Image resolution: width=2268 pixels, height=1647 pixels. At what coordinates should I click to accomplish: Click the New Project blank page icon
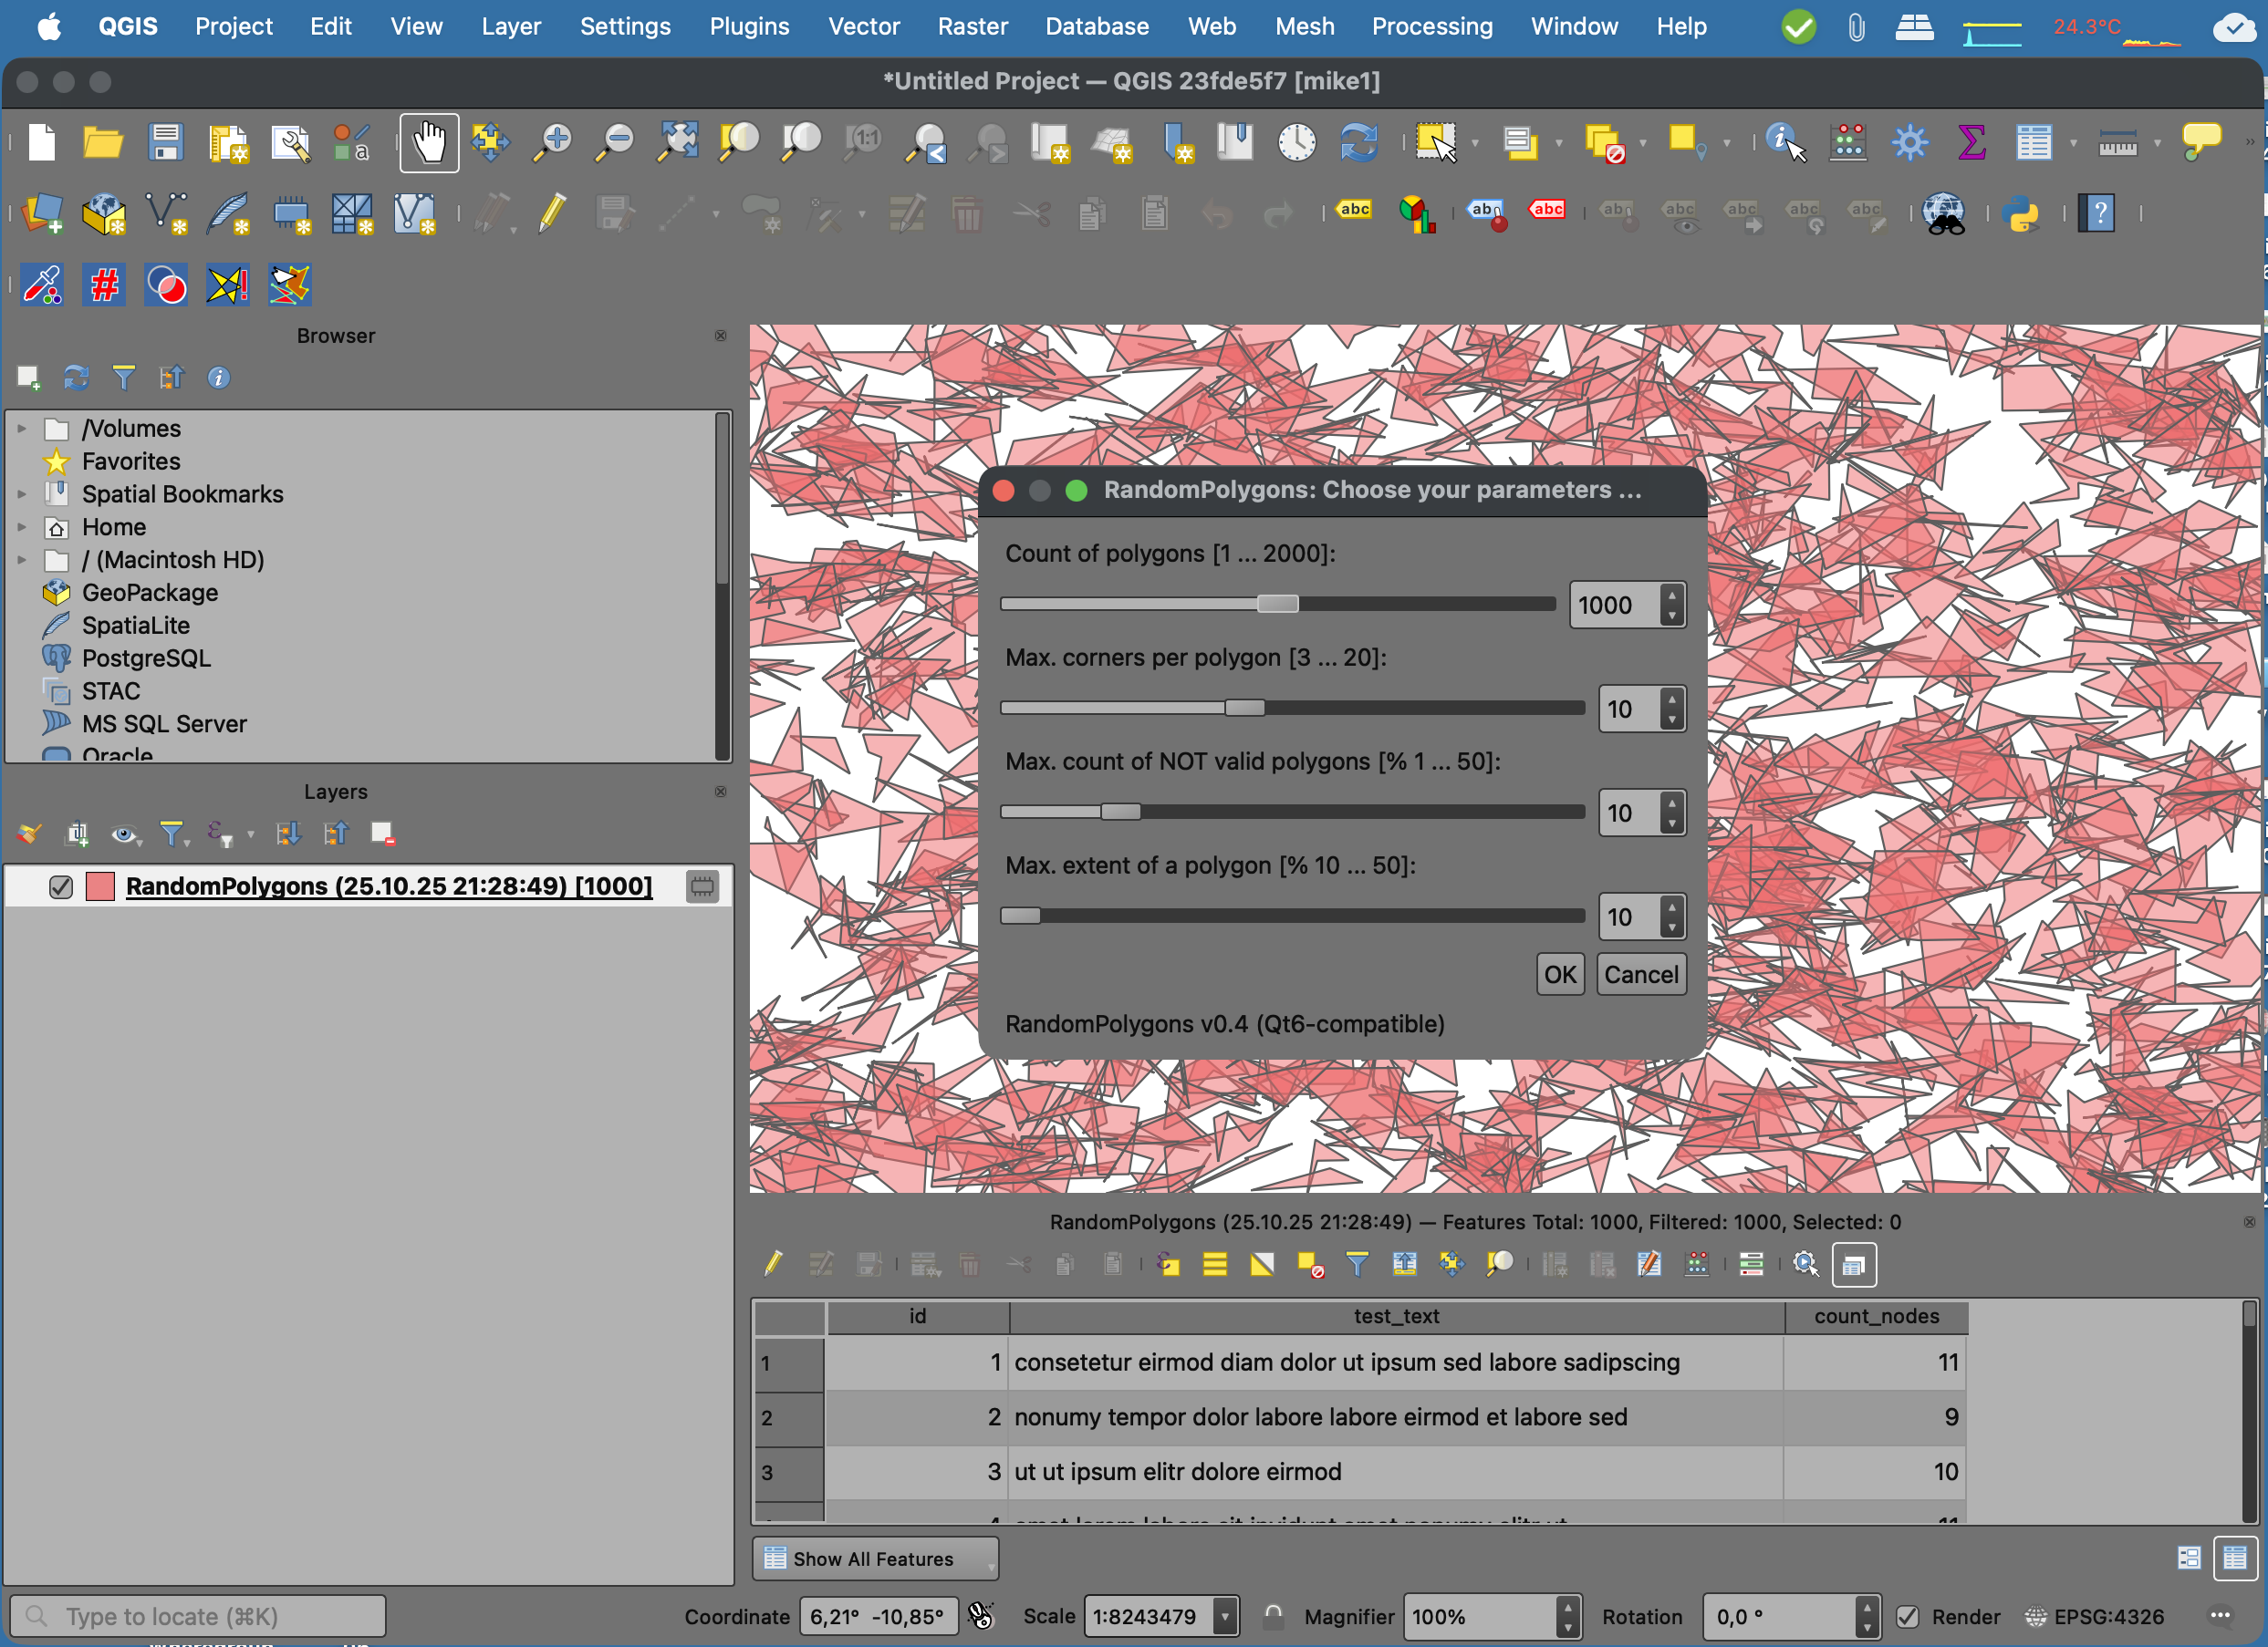(42, 143)
